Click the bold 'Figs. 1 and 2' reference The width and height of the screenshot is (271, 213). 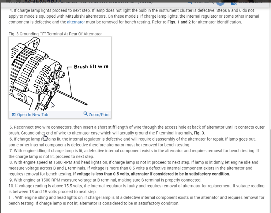(179, 22)
